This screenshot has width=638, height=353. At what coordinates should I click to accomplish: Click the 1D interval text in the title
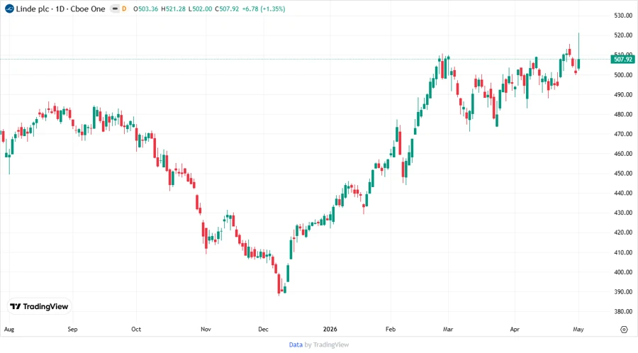pos(60,9)
